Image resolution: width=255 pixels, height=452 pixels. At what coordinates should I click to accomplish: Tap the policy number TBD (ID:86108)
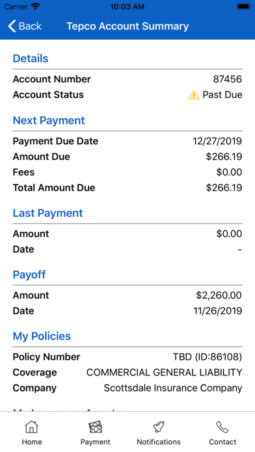208,357
